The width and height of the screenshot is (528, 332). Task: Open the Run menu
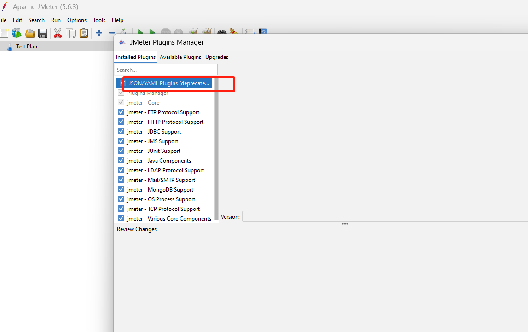click(56, 20)
